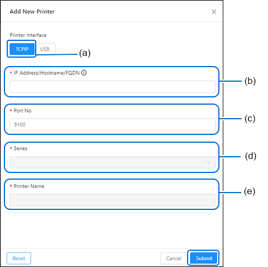Image resolution: width=268 pixels, height=267 pixels.
Task: Click the Series dropdown chevron arrow
Action: click(x=209, y=162)
